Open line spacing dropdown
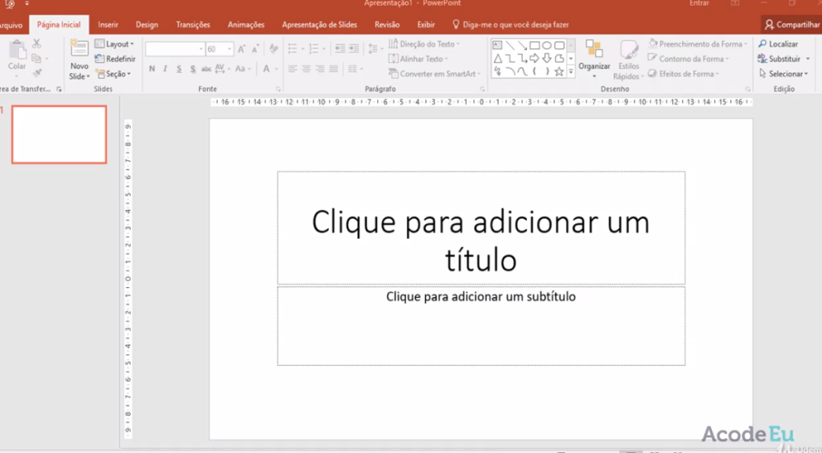The width and height of the screenshot is (822, 453). [x=375, y=49]
